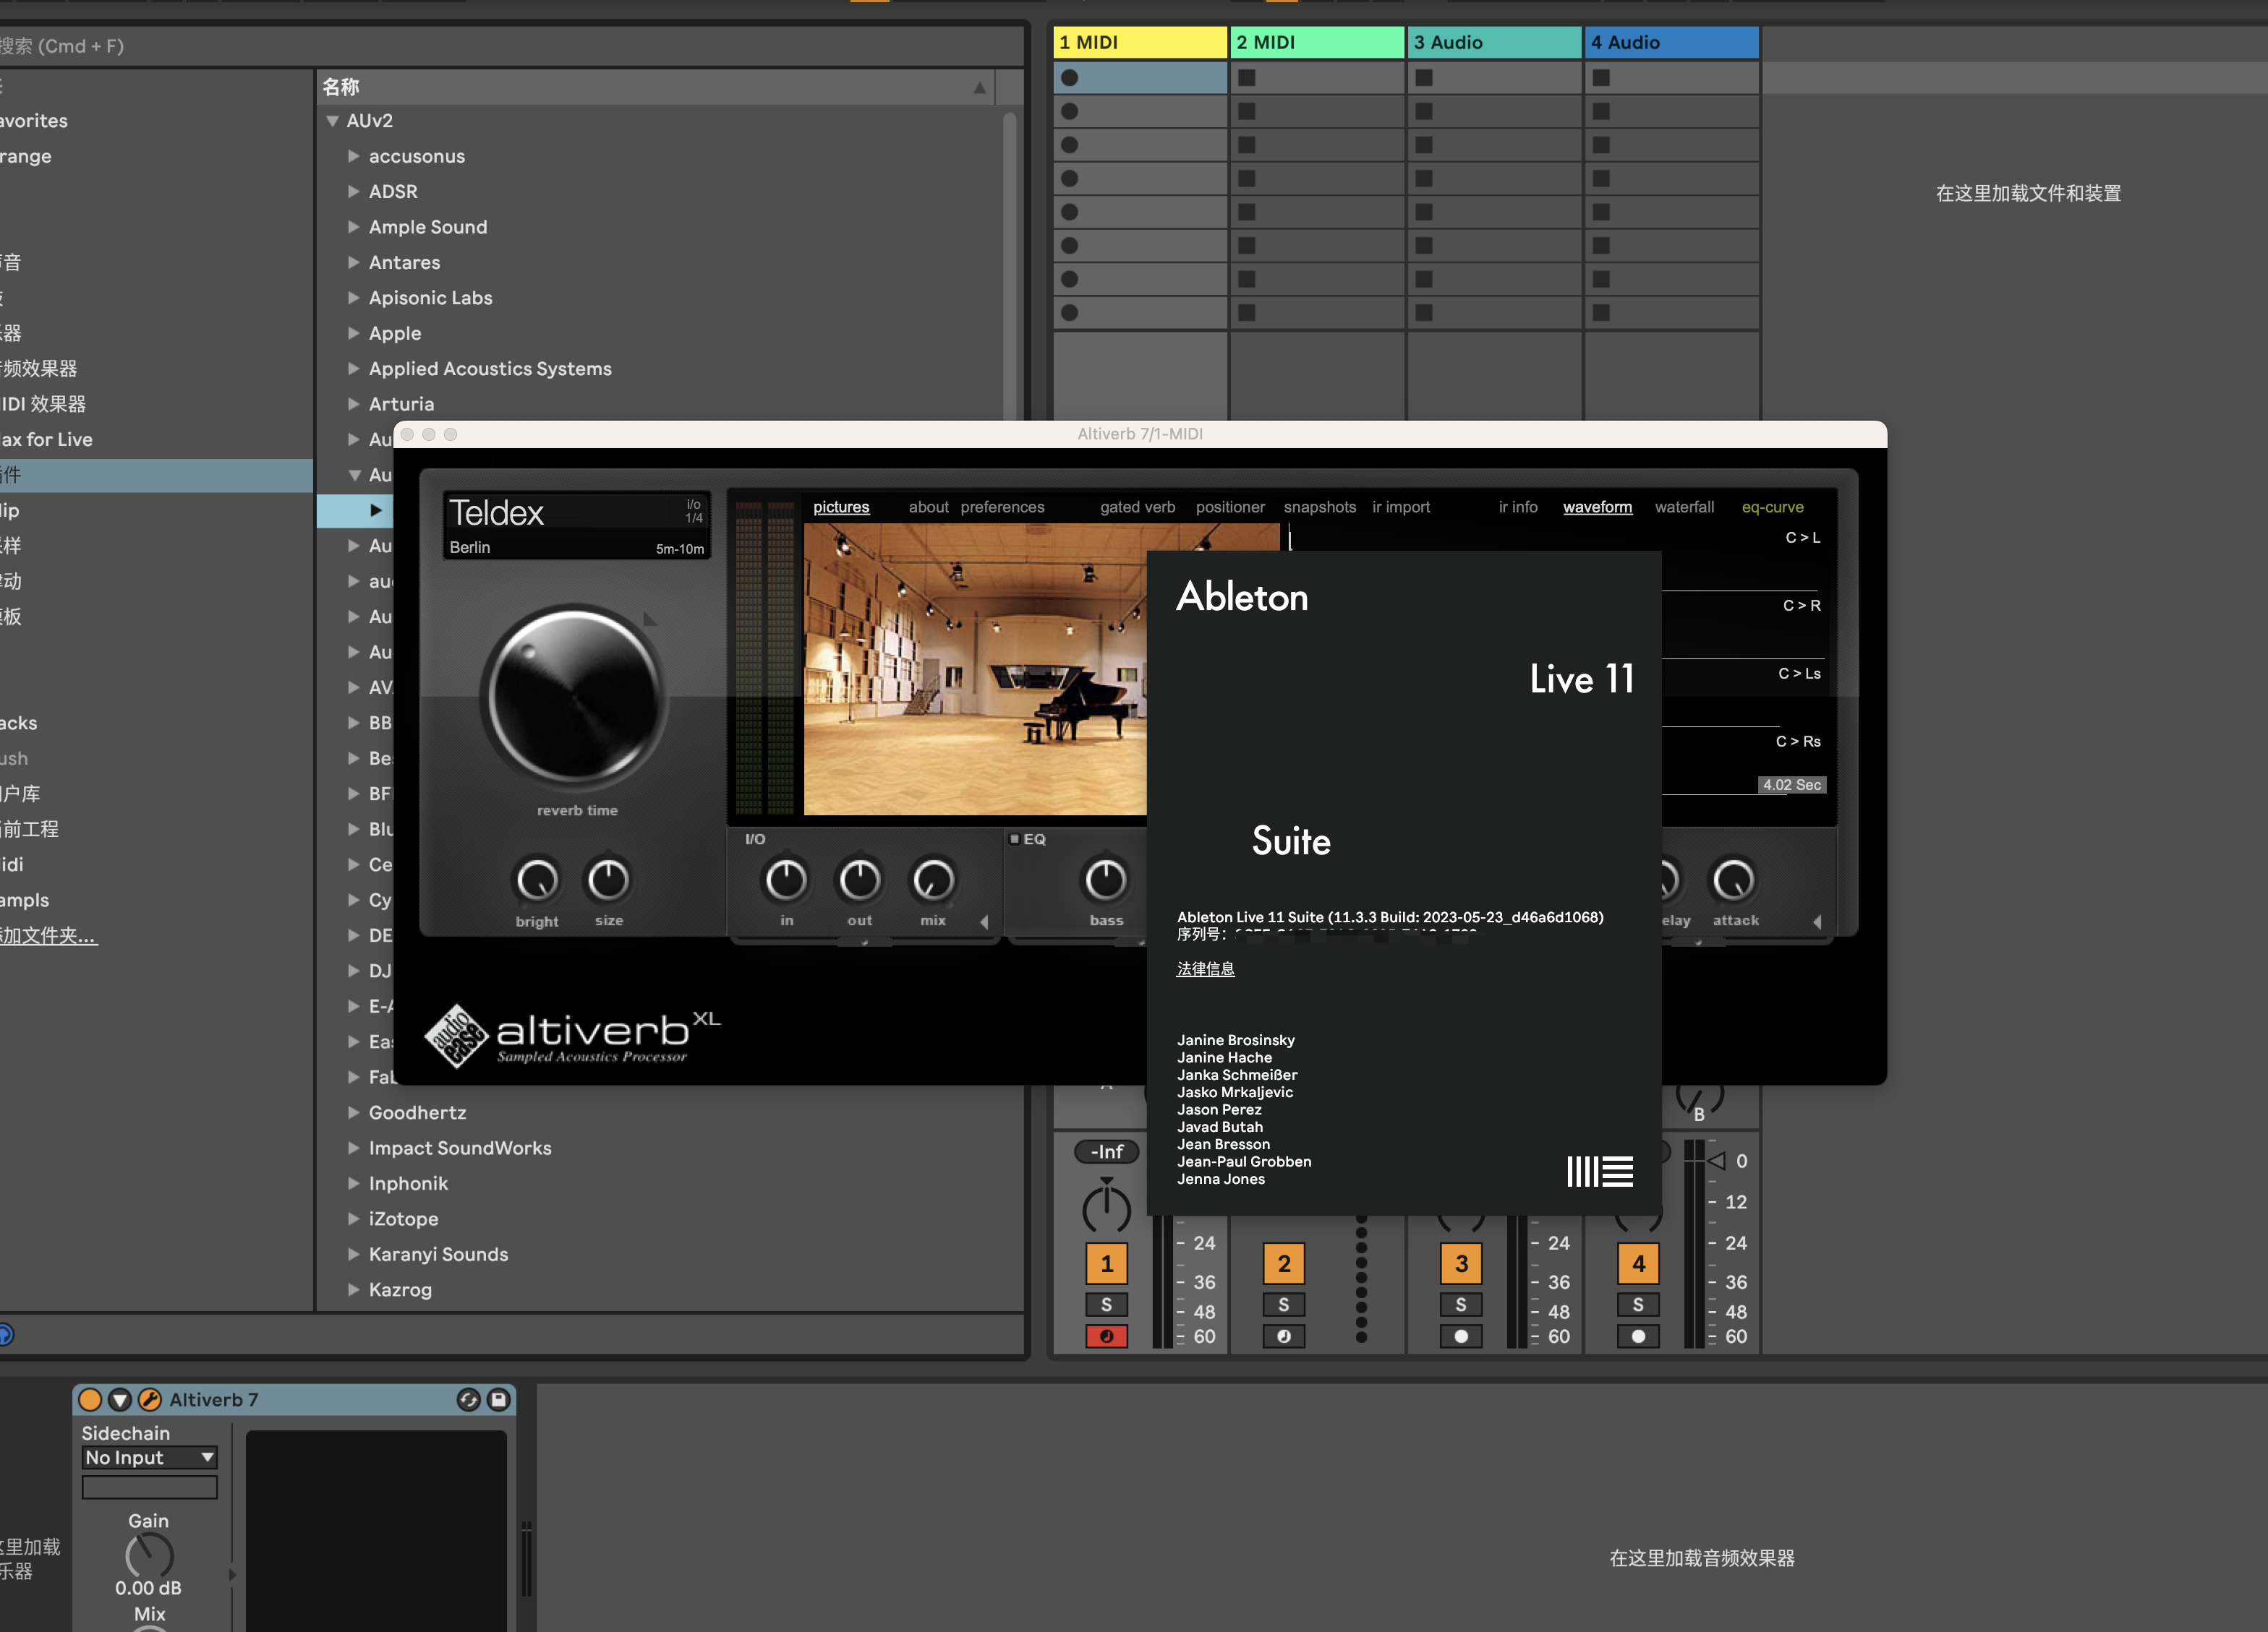Toggle track 3 activator button
The image size is (2268, 1632).
[1461, 1263]
